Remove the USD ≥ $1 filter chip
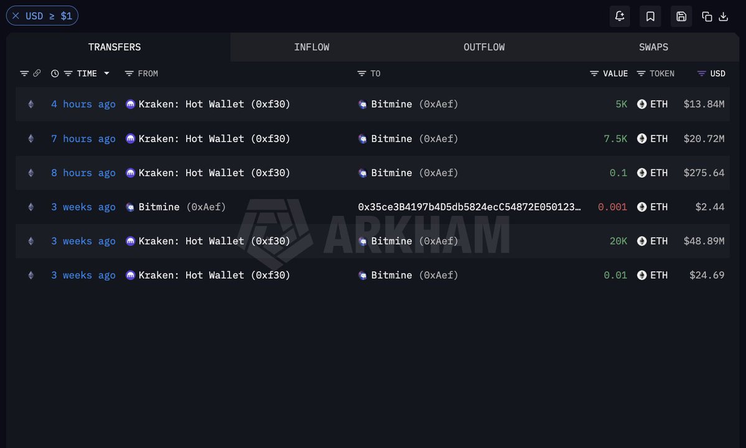 click(16, 16)
